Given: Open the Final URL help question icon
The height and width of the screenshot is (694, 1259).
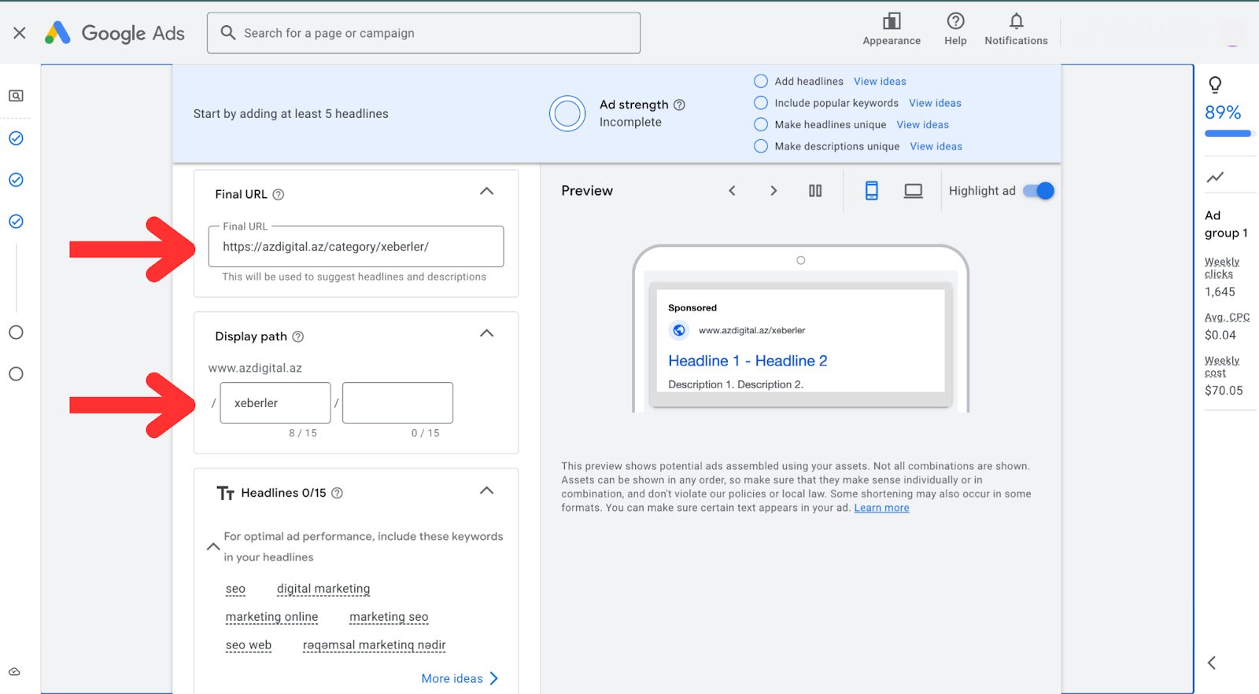Looking at the screenshot, I should point(279,195).
